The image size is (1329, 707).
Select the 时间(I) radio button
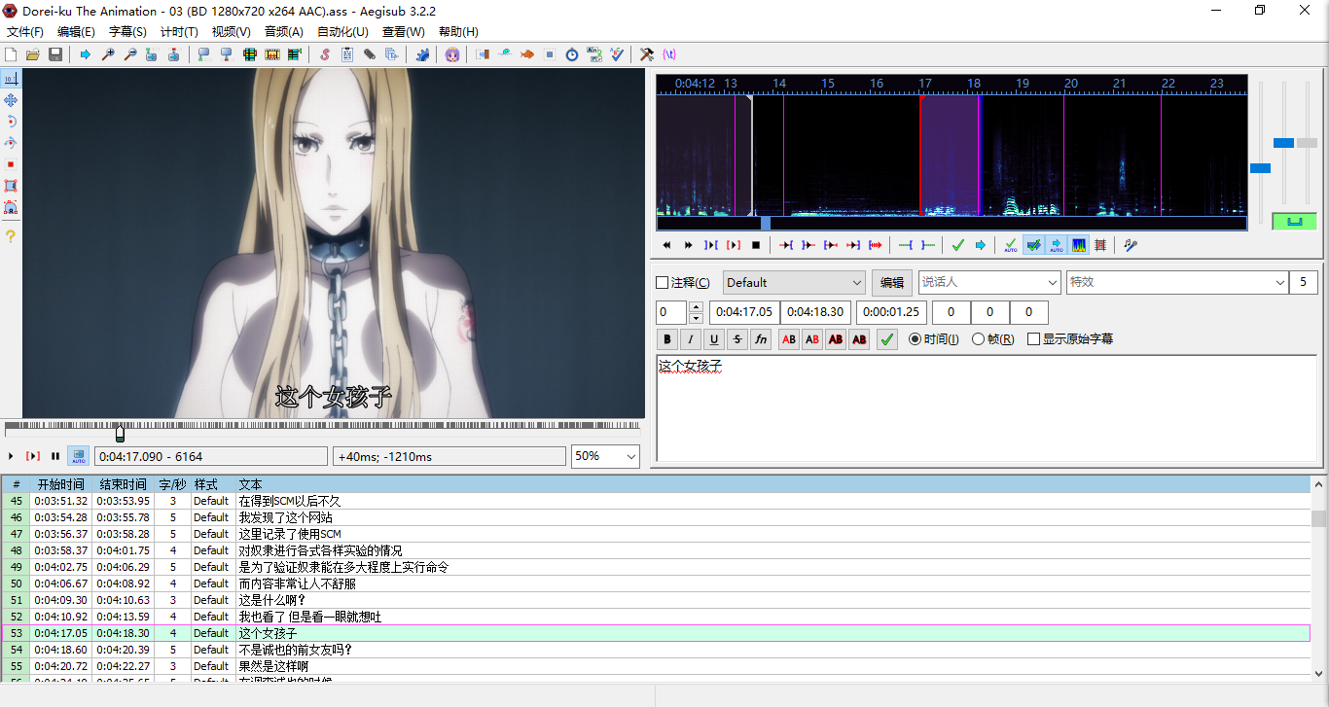click(x=915, y=339)
